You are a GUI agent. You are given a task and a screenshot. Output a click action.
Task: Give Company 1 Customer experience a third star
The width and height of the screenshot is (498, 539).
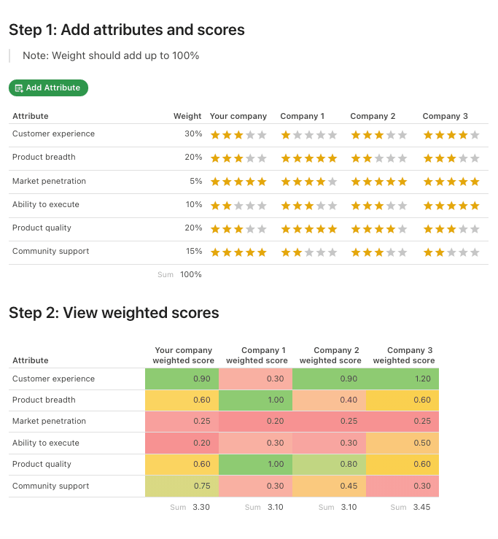pos(309,135)
